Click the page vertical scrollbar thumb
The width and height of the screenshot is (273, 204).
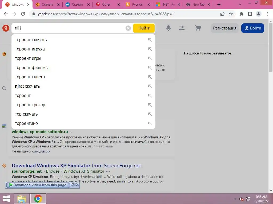click(271, 48)
